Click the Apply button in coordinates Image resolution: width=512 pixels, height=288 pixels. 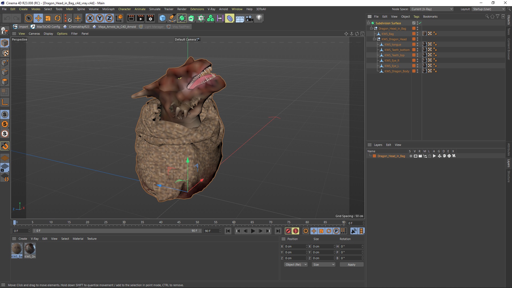(351, 265)
